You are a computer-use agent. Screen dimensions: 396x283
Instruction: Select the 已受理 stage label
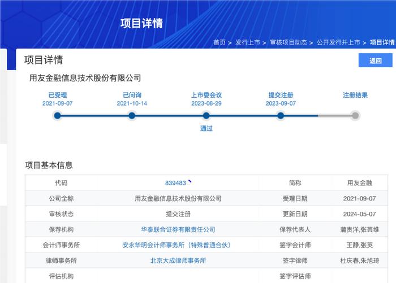(x=58, y=95)
